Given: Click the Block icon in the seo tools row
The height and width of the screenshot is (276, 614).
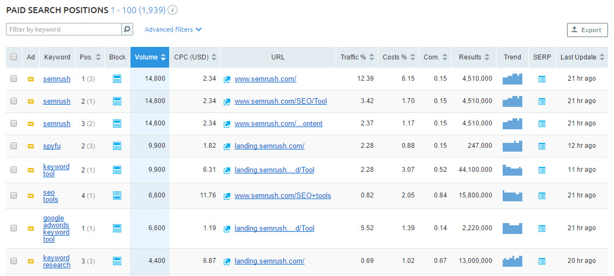Looking at the screenshot, I should point(117,195).
